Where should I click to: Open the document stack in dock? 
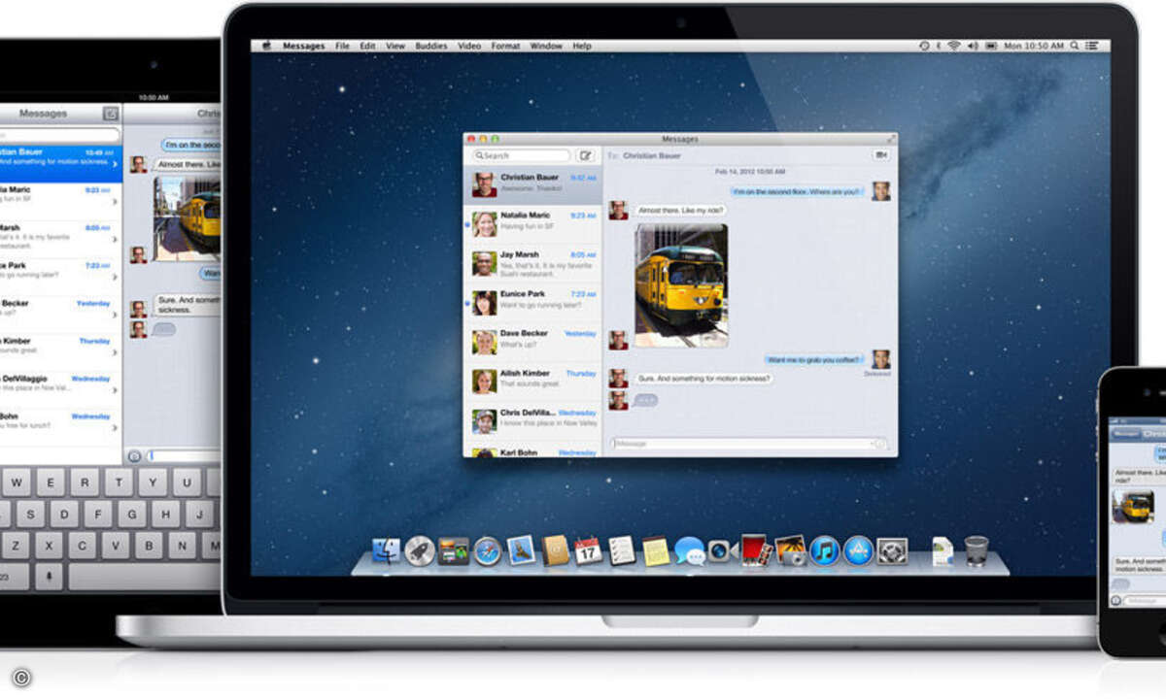(942, 550)
